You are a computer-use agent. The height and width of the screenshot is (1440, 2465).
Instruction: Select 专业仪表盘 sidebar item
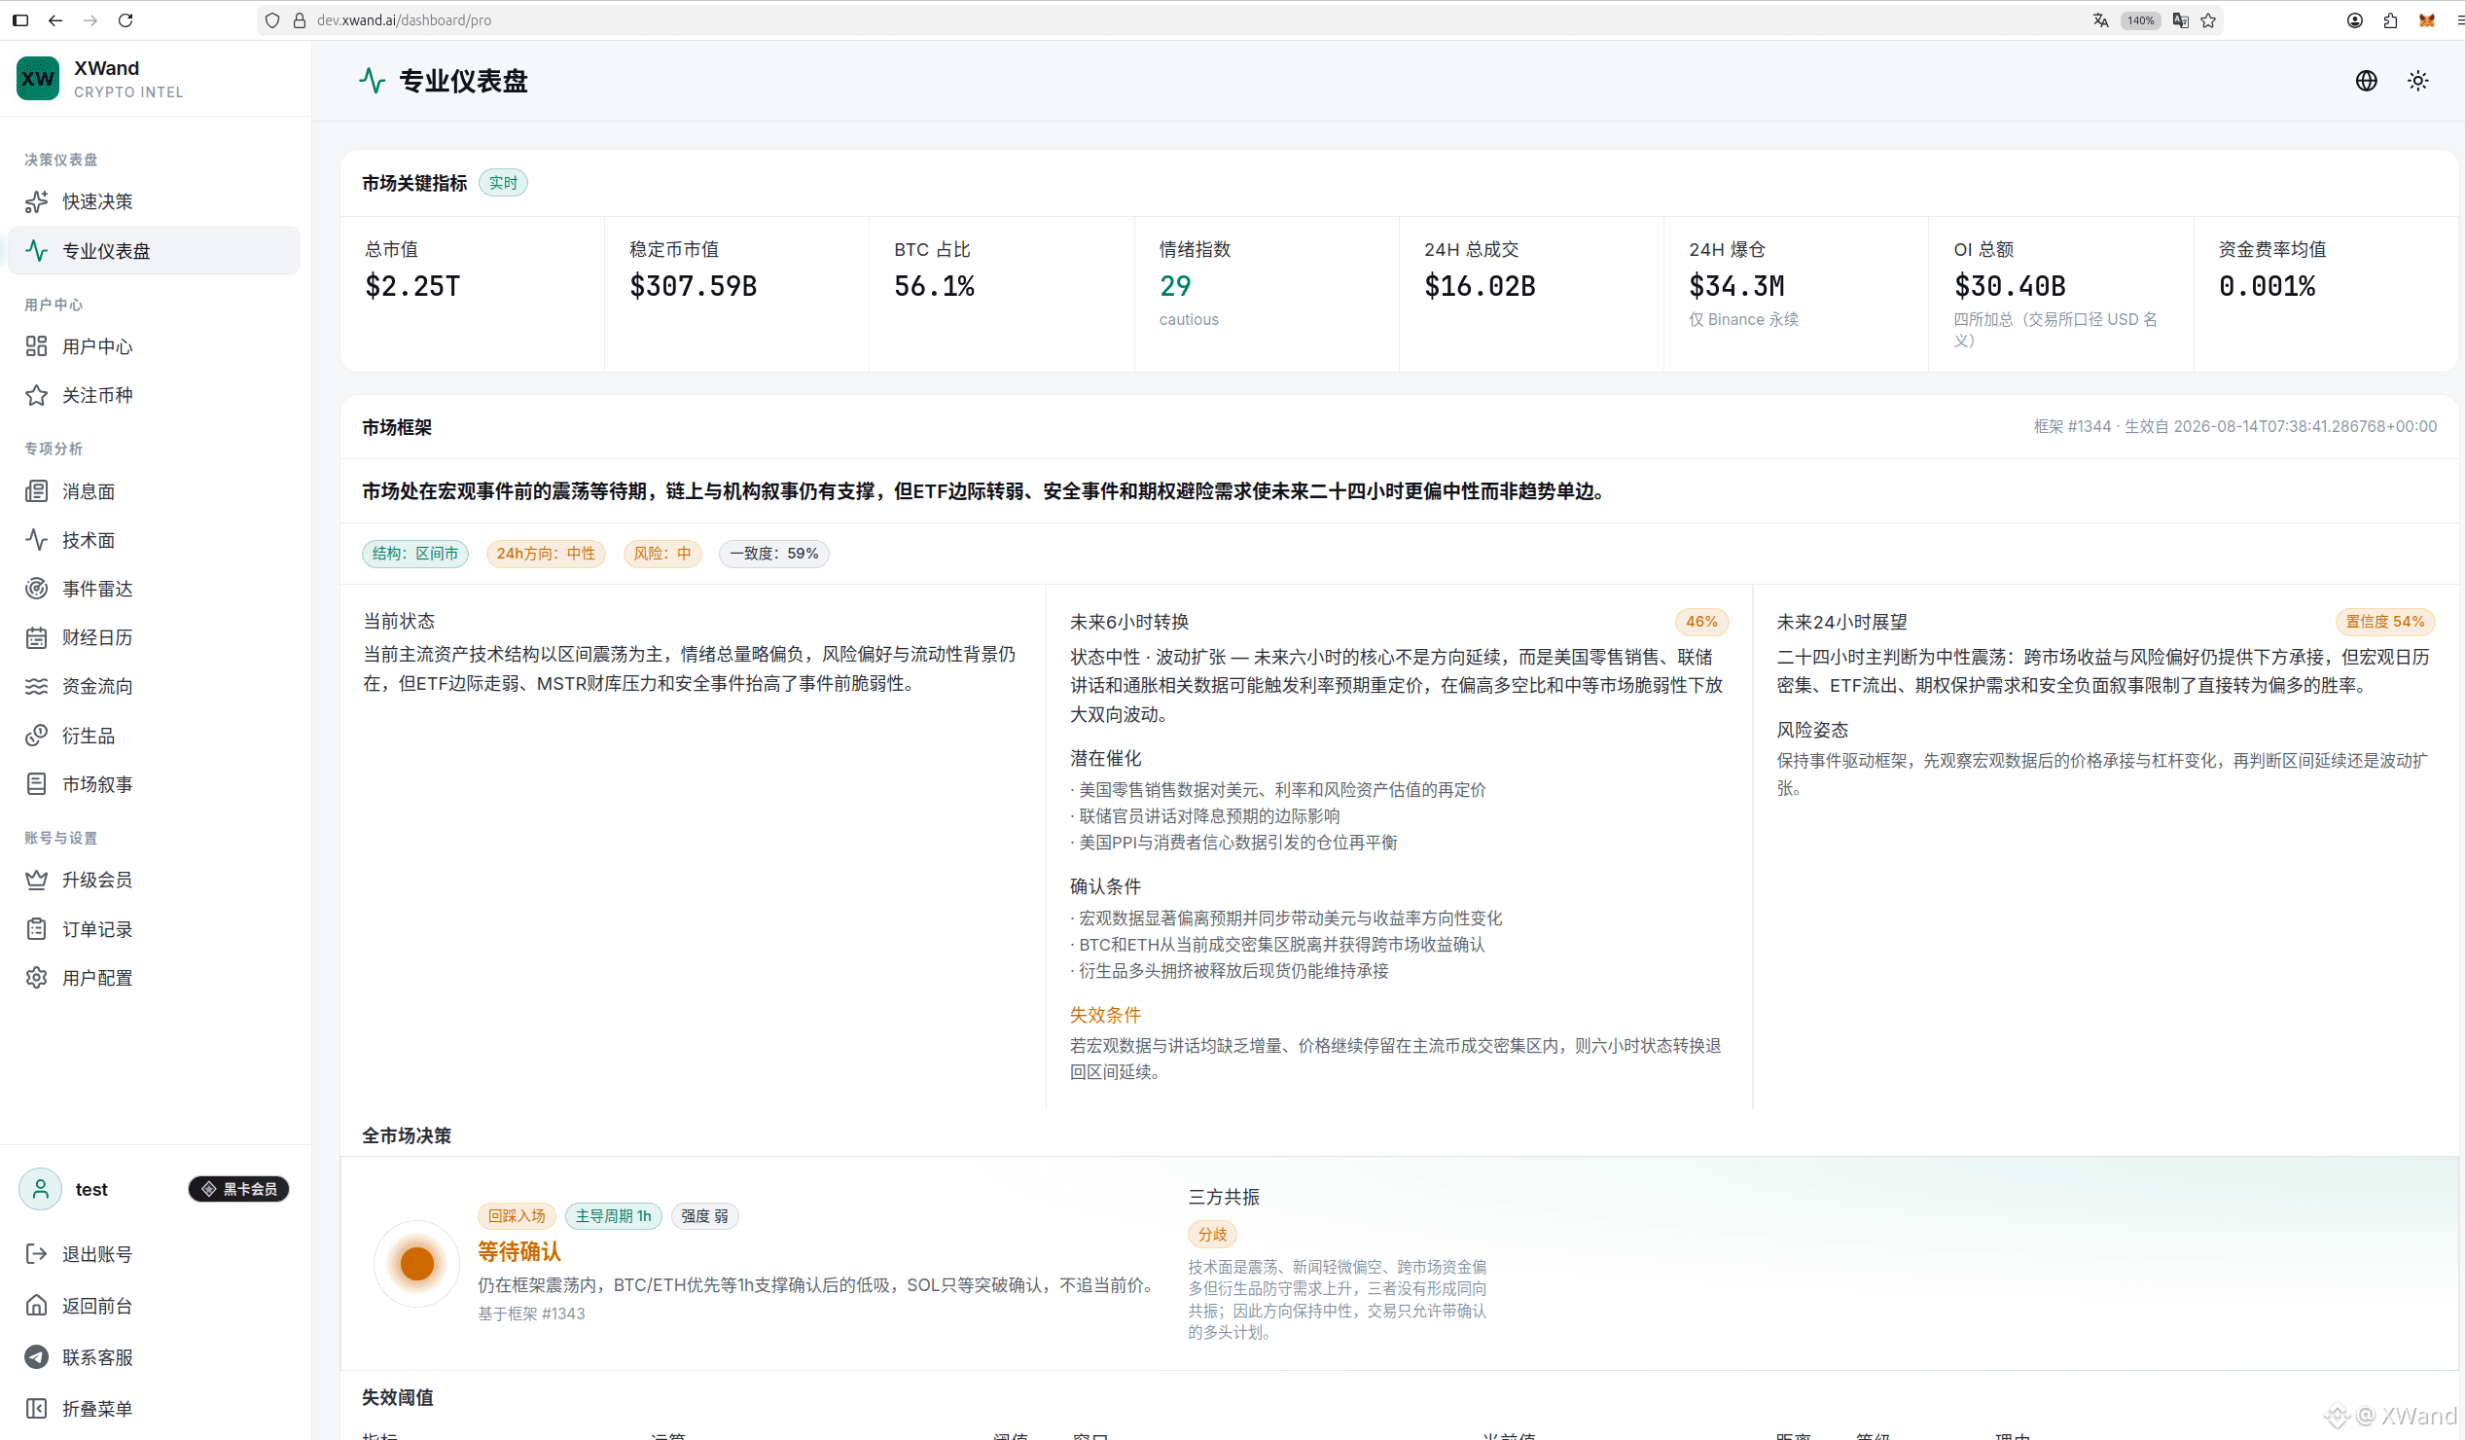tap(154, 250)
